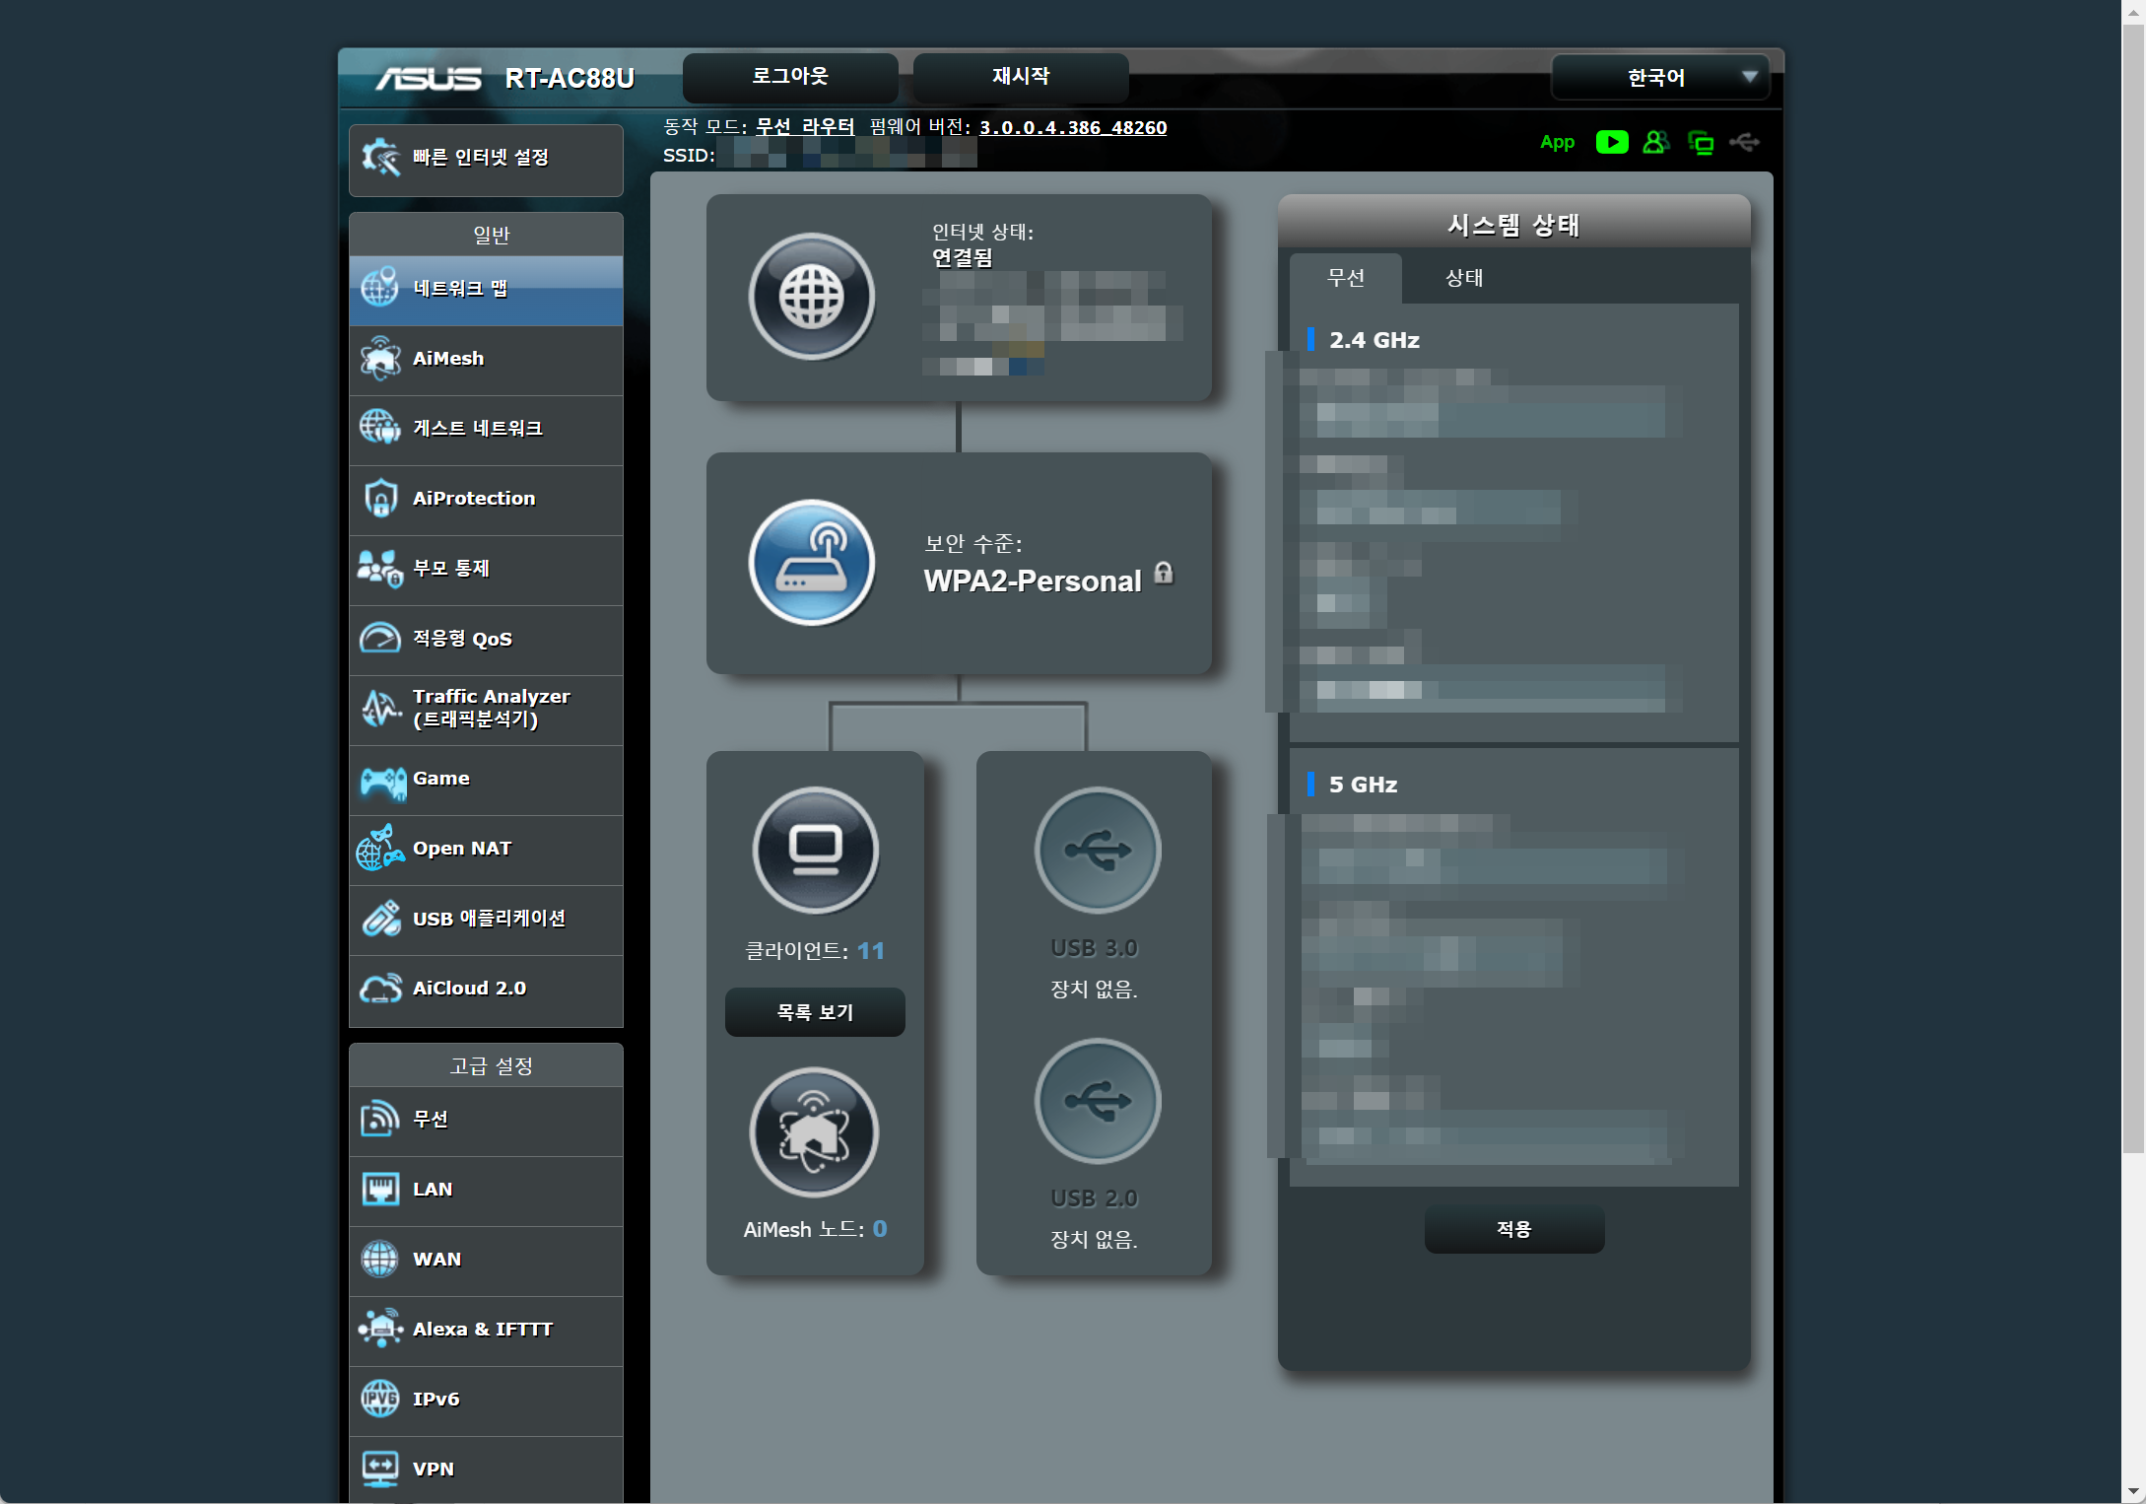Select the wireless router security icon
This screenshot has width=2146, height=1504.
[811, 562]
